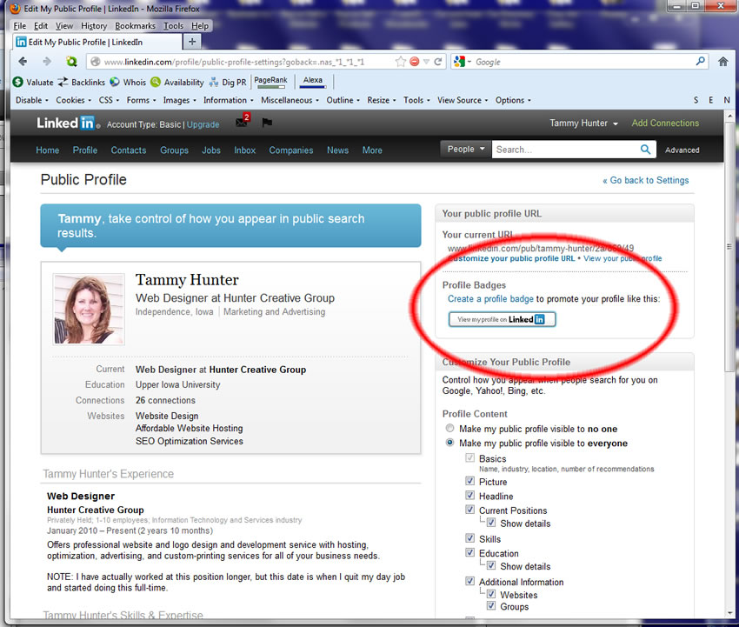The image size is (739, 627).
Task: Click the LinkedIn messages envelope icon
Action: (241, 123)
